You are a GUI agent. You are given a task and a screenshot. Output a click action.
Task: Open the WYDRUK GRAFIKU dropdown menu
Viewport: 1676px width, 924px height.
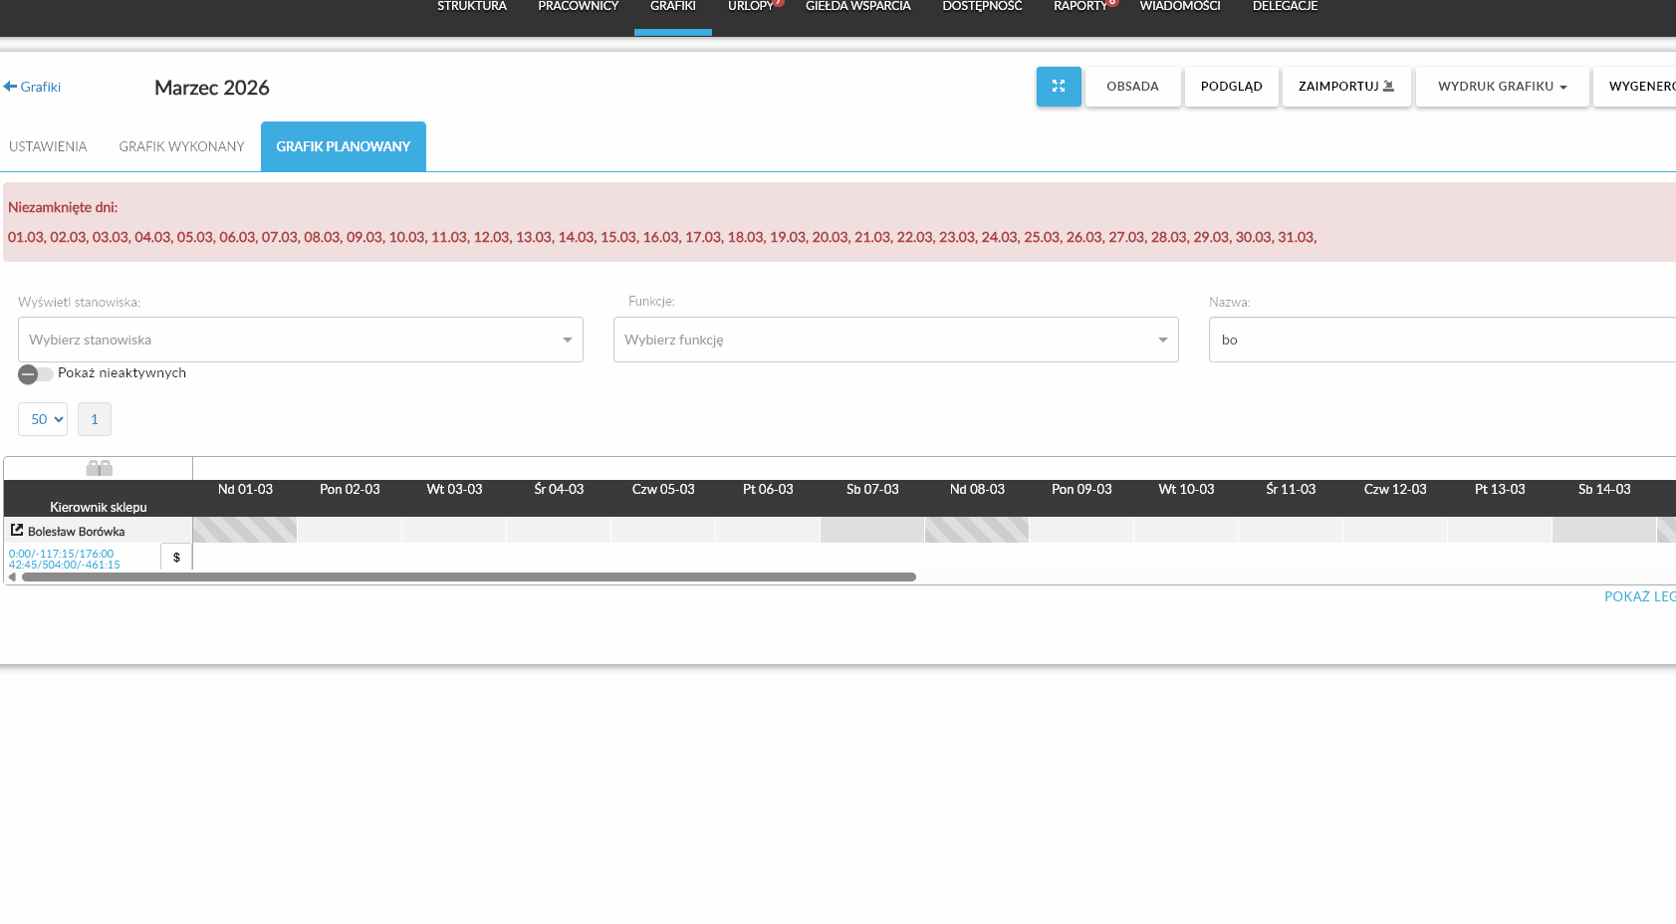point(1503,87)
